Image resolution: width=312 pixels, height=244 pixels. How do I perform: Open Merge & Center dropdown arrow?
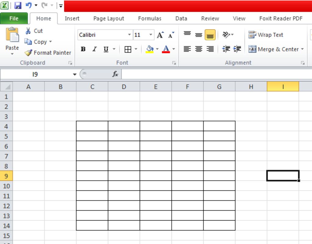coord(303,49)
